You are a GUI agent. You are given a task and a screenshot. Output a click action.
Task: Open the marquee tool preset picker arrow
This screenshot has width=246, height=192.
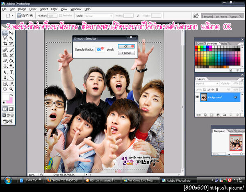[x=13, y=16]
